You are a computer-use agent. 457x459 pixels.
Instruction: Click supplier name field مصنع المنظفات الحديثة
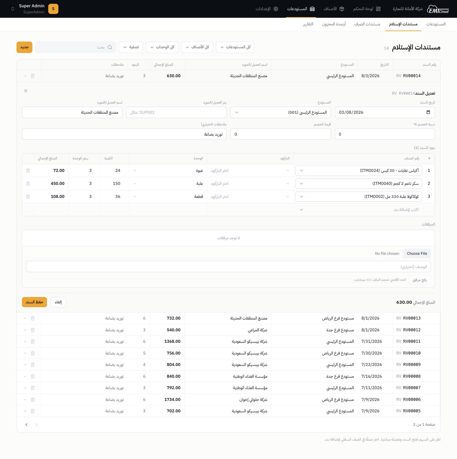72,112
